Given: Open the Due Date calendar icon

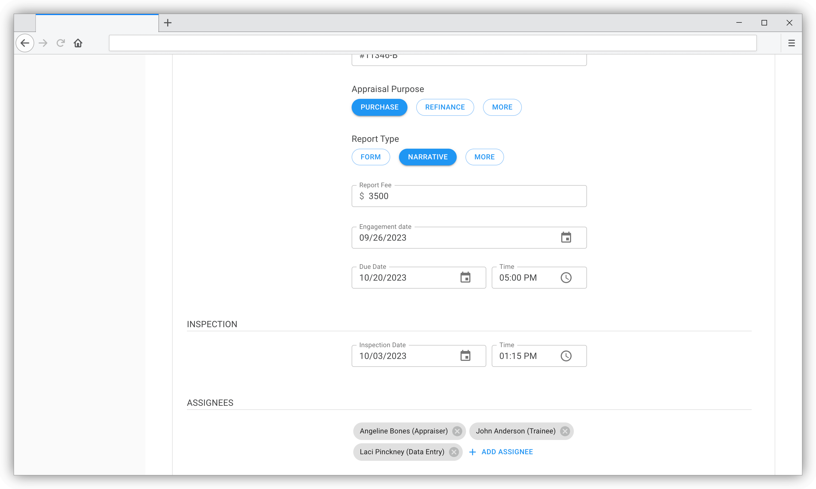Looking at the screenshot, I should coord(465,277).
